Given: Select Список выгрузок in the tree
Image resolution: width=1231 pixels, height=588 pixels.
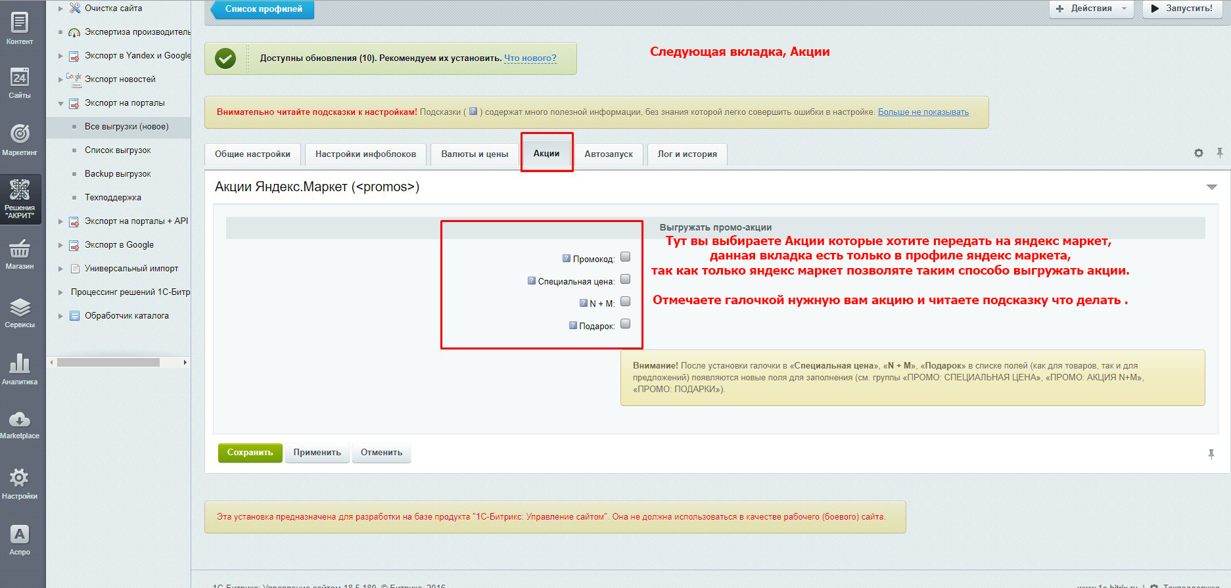Looking at the screenshot, I should pyautogui.click(x=118, y=150).
